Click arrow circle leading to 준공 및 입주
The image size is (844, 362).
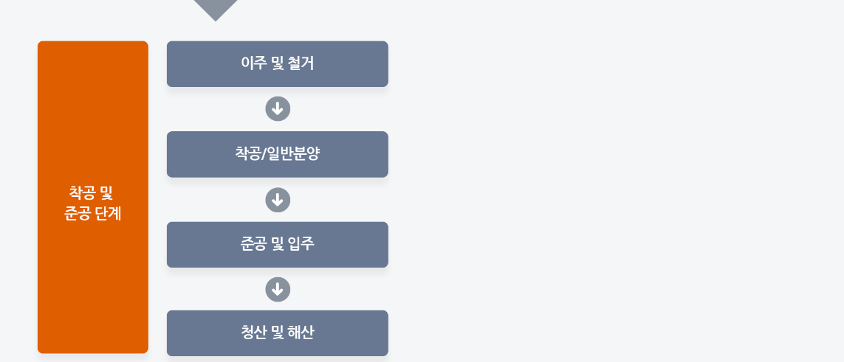tap(278, 200)
